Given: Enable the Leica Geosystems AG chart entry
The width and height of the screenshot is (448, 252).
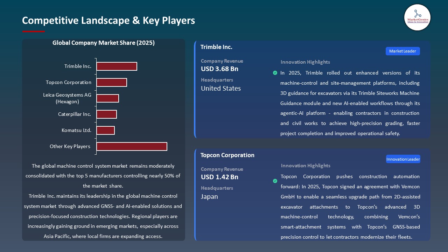Looking at the screenshot, I should tap(108, 98).
